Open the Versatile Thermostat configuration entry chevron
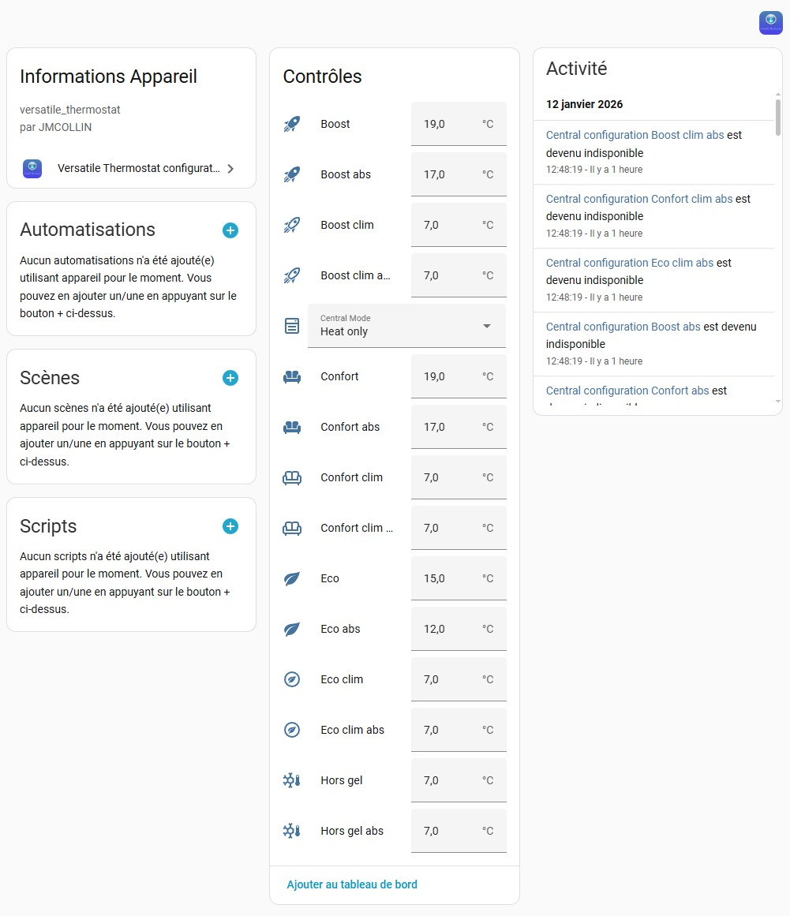The width and height of the screenshot is (790, 916). tap(230, 168)
